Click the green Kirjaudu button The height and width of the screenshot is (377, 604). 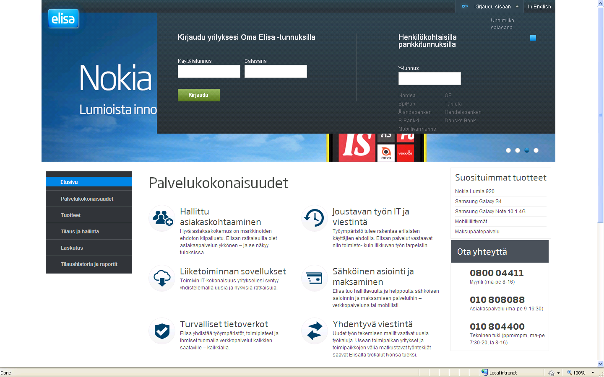coord(199,95)
